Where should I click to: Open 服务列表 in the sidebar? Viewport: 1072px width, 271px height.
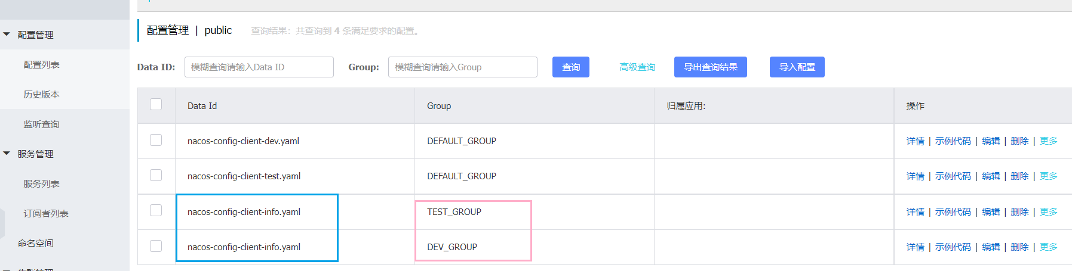click(x=41, y=183)
